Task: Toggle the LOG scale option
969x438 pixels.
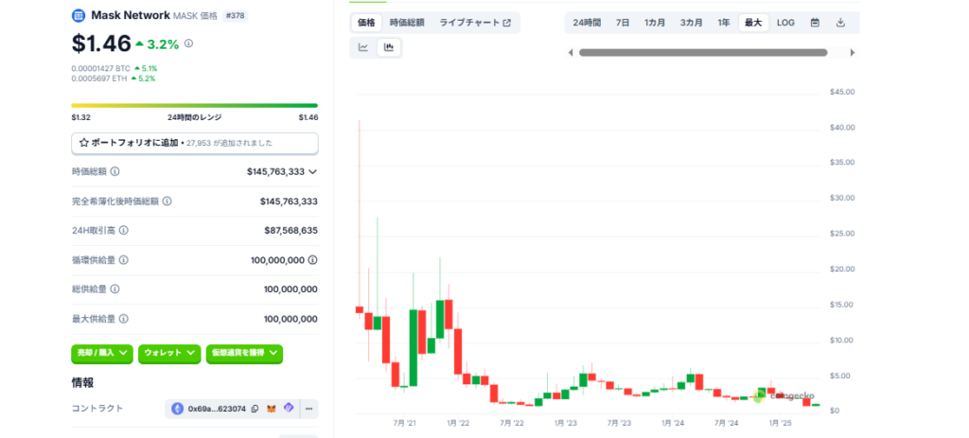Action: 785,23
